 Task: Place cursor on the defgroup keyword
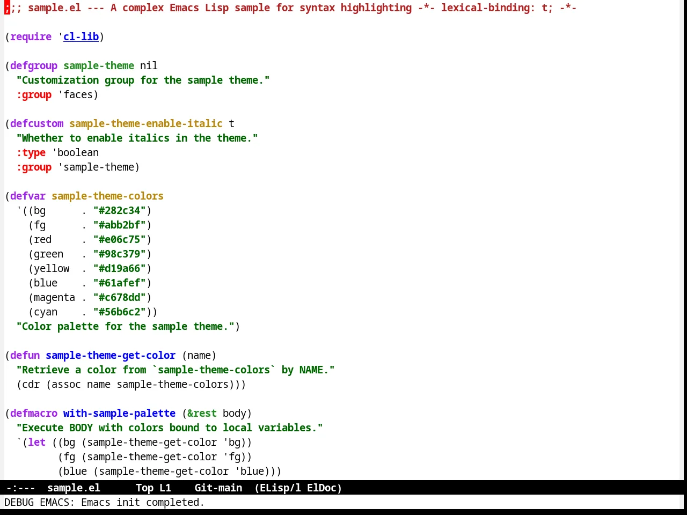coord(34,65)
